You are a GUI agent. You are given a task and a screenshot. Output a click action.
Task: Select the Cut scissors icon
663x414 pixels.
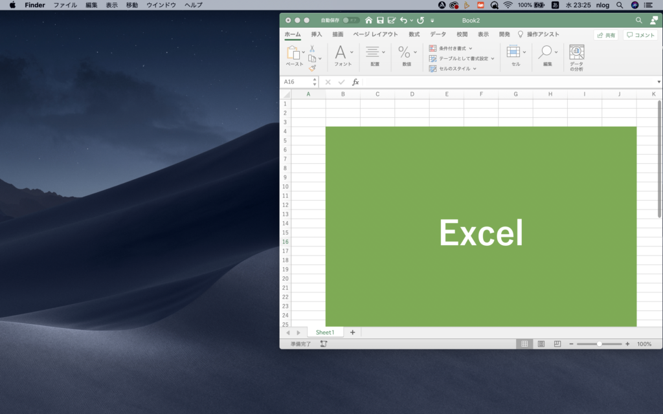(x=311, y=49)
